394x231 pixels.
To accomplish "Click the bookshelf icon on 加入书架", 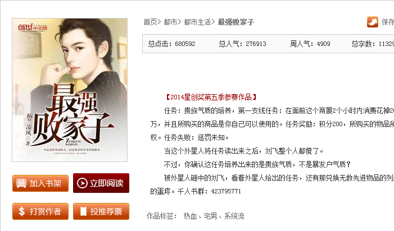I will (x=21, y=183).
